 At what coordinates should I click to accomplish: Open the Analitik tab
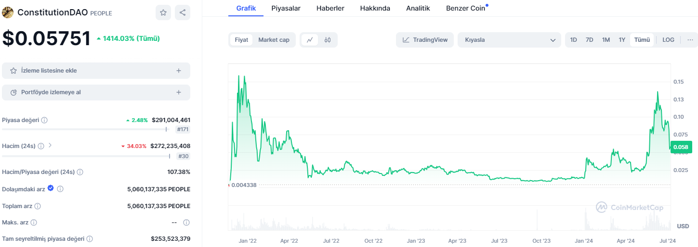pyautogui.click(x=418, y=8)
